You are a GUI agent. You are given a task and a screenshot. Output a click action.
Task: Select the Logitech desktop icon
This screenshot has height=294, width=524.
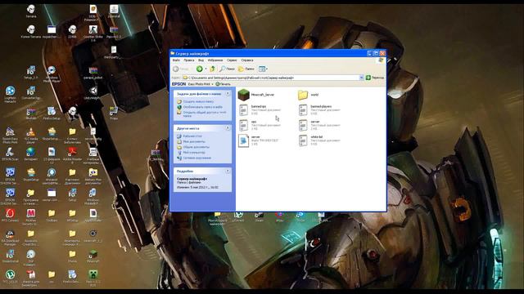10,95
